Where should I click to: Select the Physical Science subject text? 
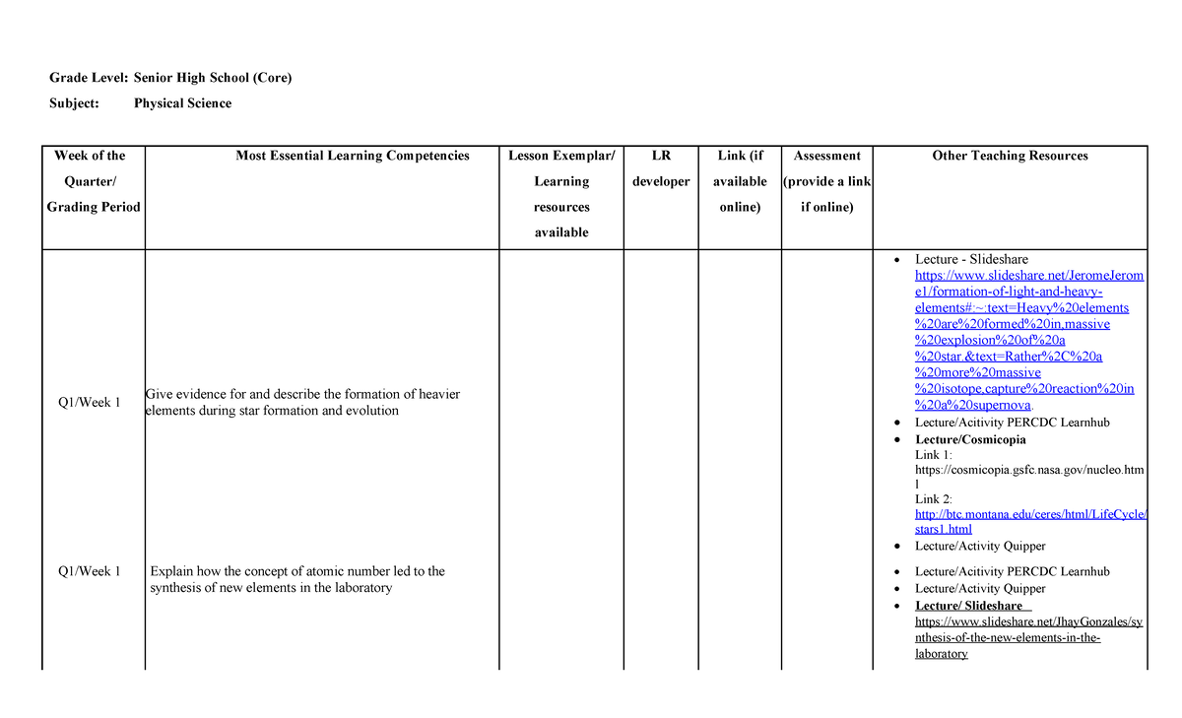[182, 102]
